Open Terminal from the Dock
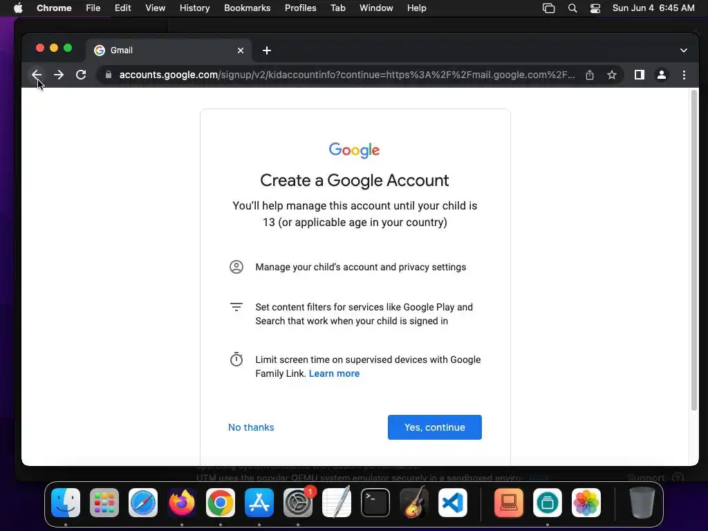708x531 pixels. click(x=375, y=503)
